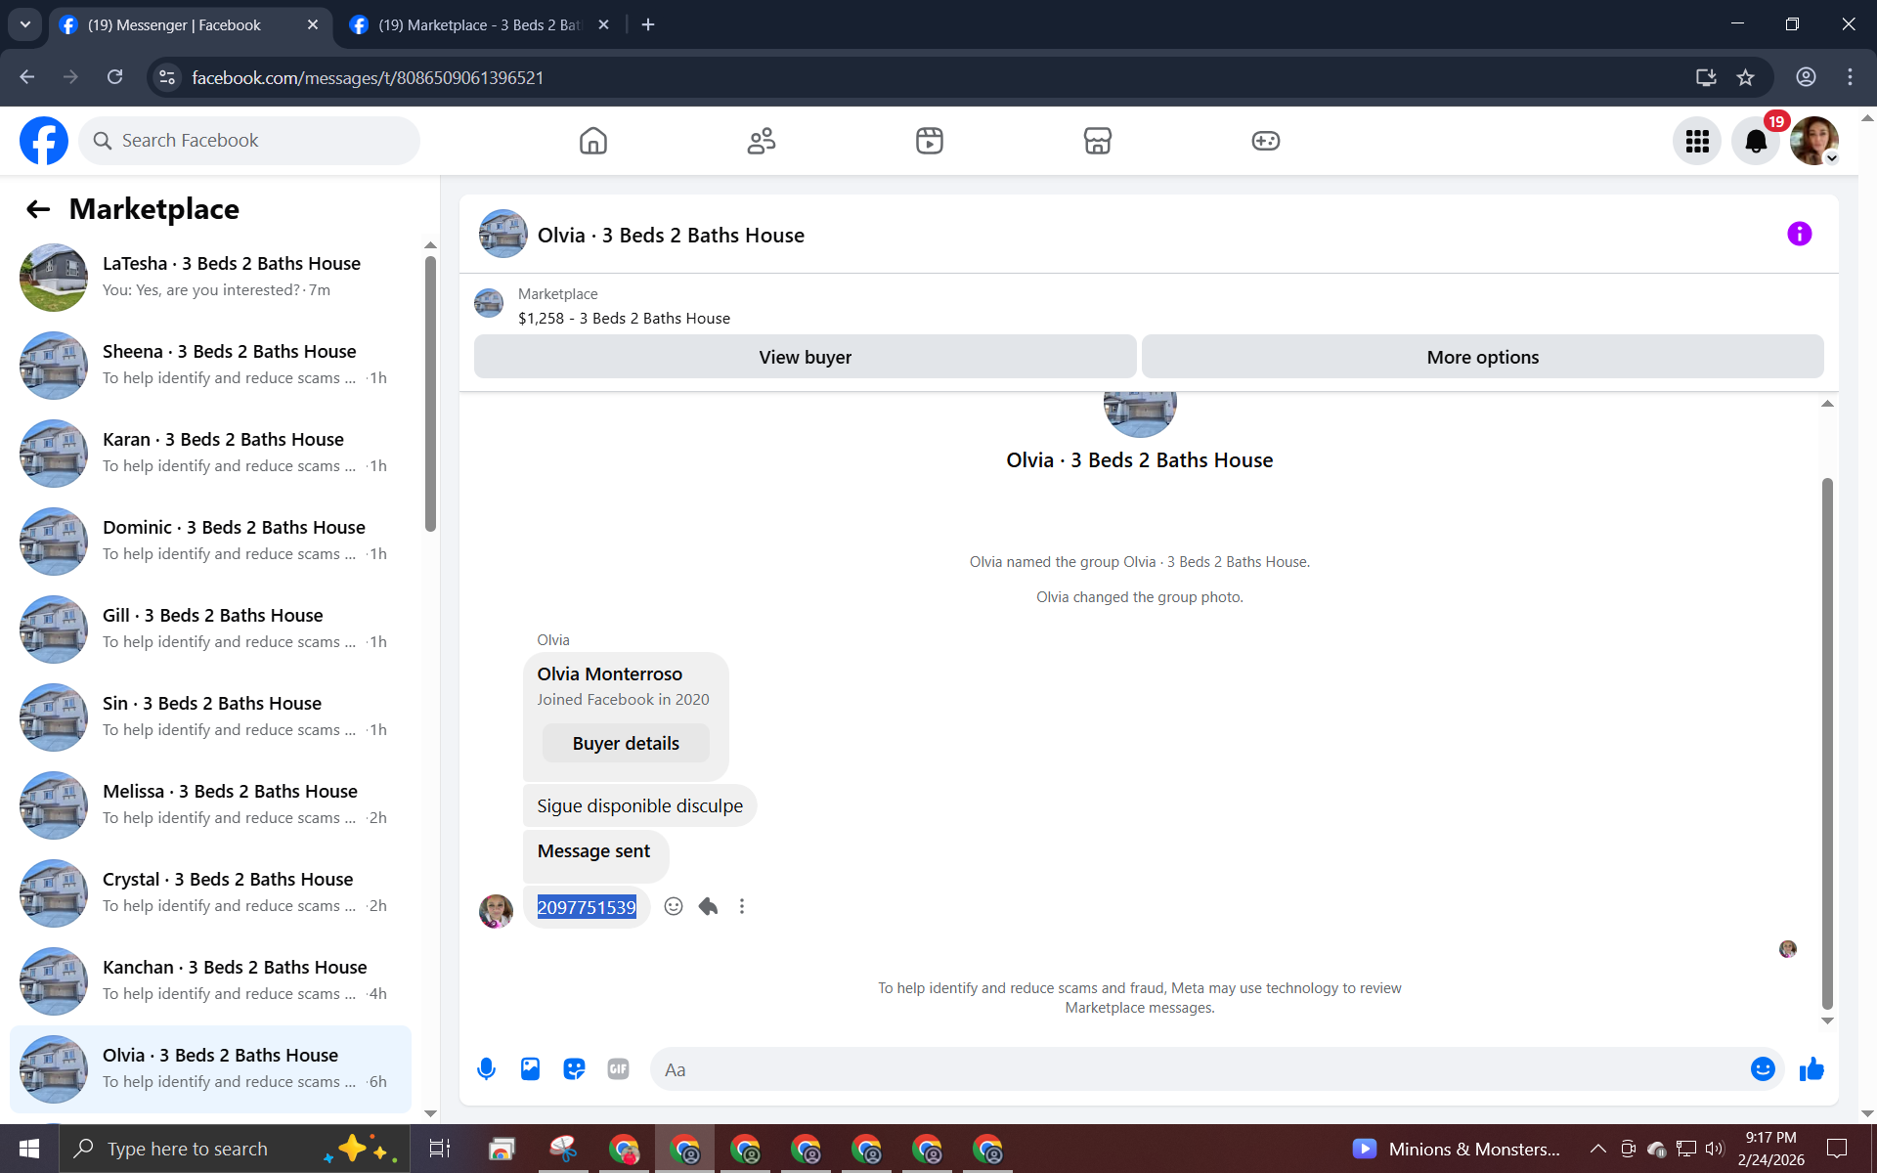Click the voice clip microphone icon
The image size is (1877, 1173).
(486, 1069)
